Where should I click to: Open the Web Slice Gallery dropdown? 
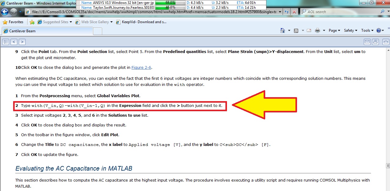tap(111, 22)
